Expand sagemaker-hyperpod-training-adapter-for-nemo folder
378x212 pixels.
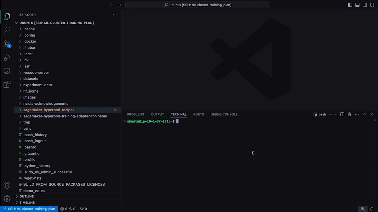click(x=67, y=116)
